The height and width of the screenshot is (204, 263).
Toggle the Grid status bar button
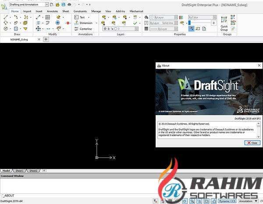[170, 200]
